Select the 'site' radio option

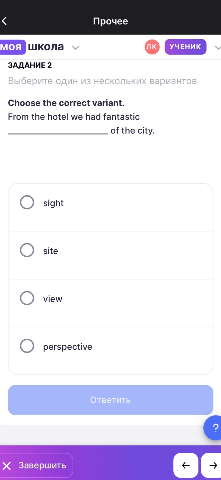click(27, 250)
